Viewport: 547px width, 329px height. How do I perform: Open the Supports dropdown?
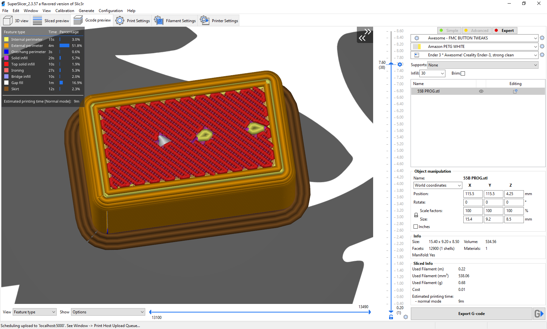point(483,65)
